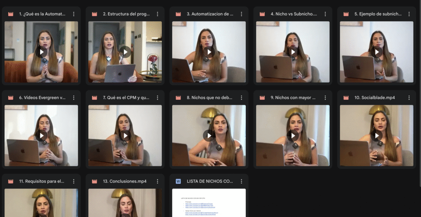
Task: Play the '6. Videos Evergreen v...' video
Action: 41,136
